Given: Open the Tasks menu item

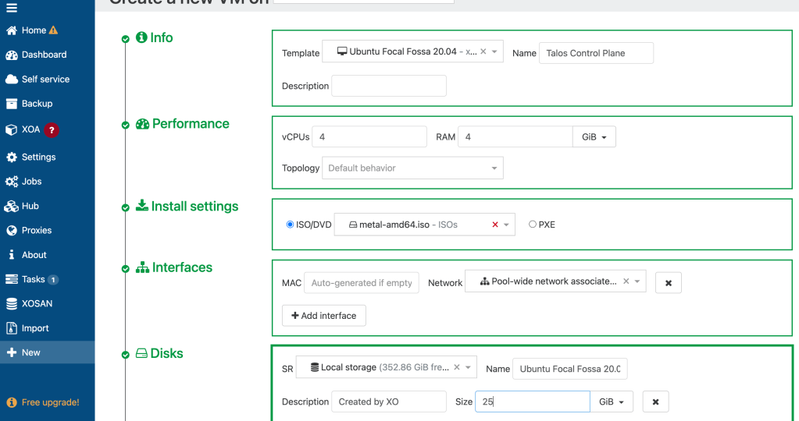Looking at the screenshot, I should tap(33, 279).
